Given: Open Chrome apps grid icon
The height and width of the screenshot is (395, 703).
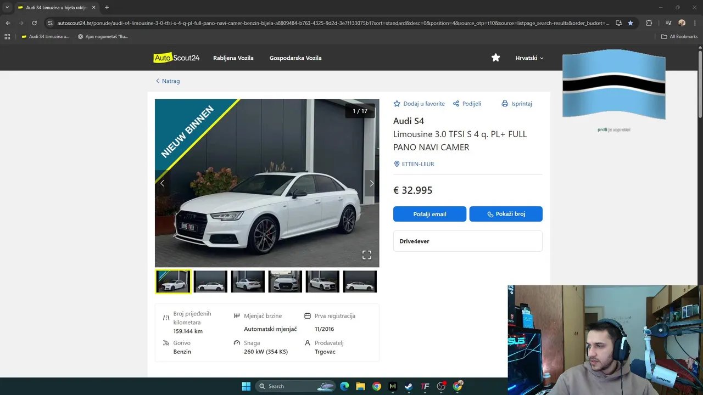Looking at the screenshot, I should tap(7, 37).
